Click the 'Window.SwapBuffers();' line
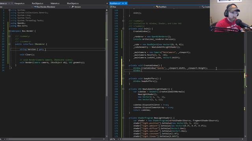The width and height of the screenshot is (252, 141). pos(145,81)
